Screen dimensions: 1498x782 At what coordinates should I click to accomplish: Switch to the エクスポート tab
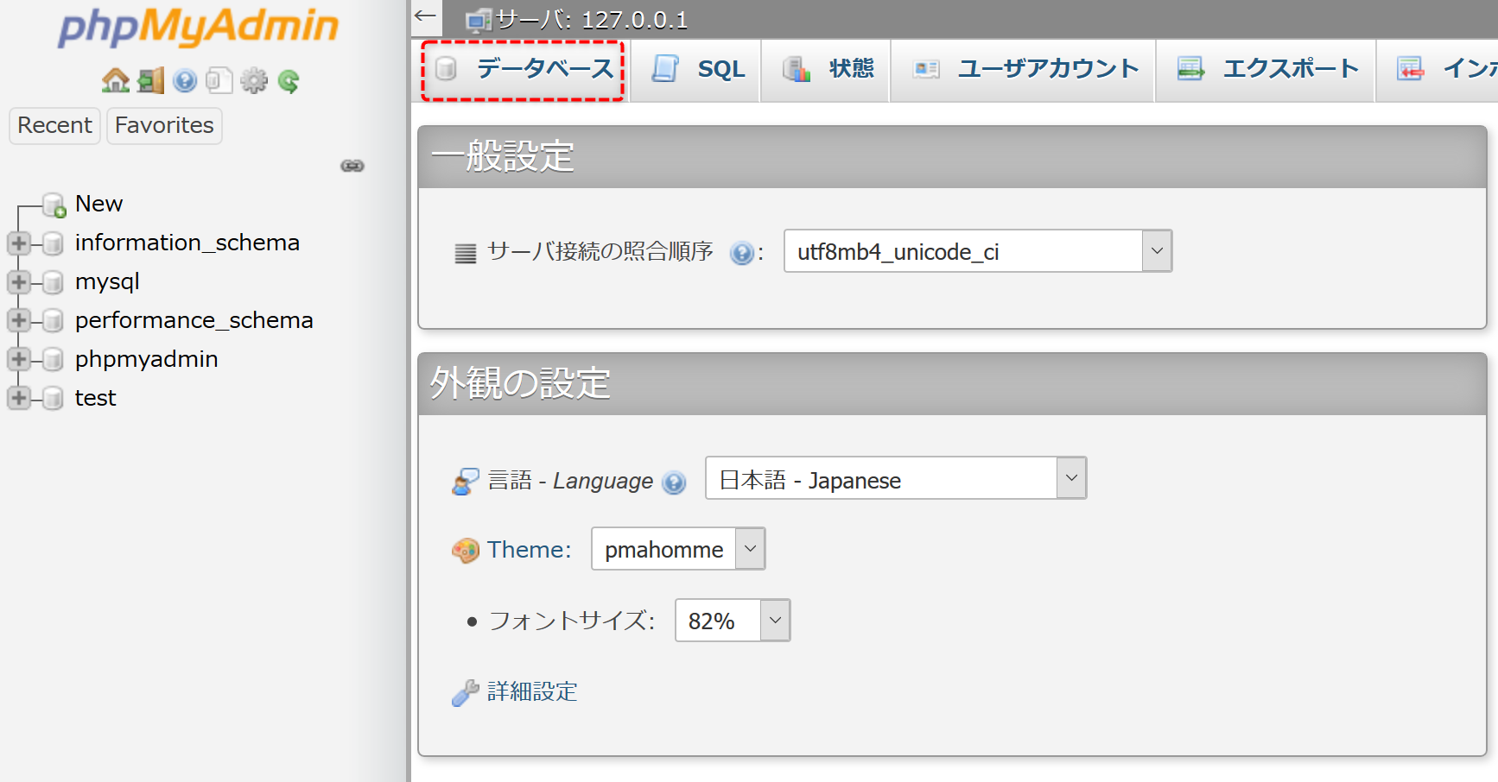coord(1266,70)
